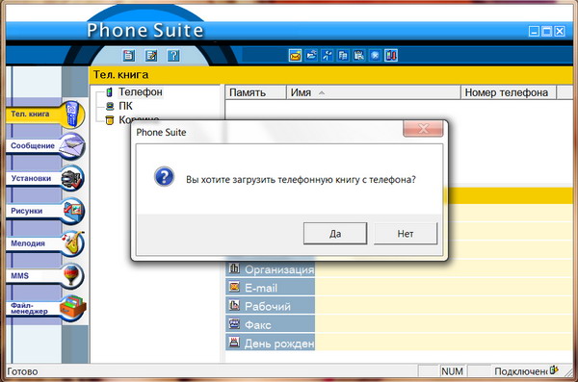Open the Сообщение sidebar section
578x382 pixels.
point(45,146)
